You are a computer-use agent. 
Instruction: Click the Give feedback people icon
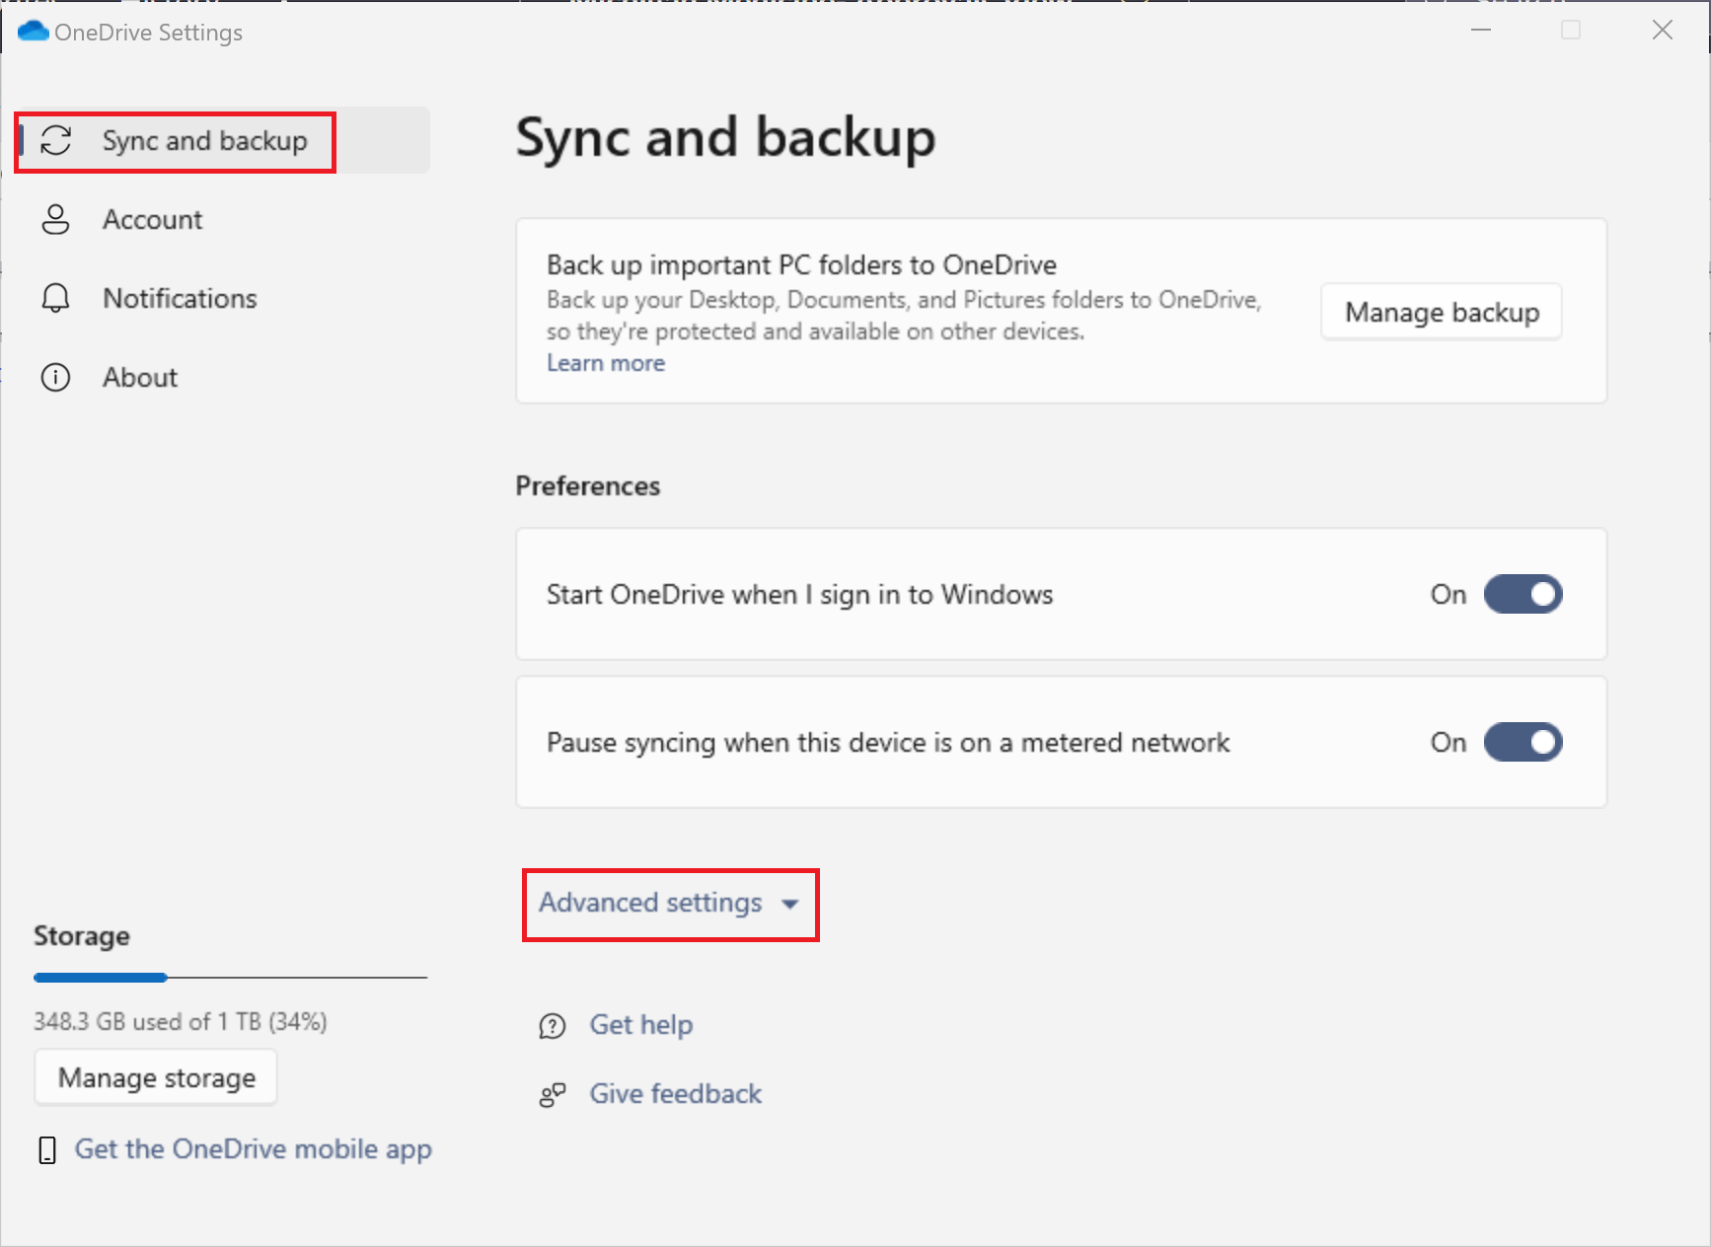[553, 1095]
